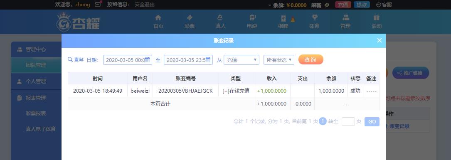Image resolution: width=451 pixels, height=160 pixels.
Task: Open the 体育 sports trophy icon
Action: tap(314, 17)
